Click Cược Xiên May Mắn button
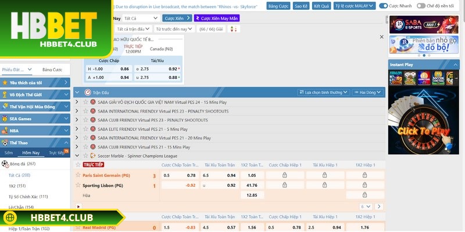465x232 pixels. coord(217,19)
